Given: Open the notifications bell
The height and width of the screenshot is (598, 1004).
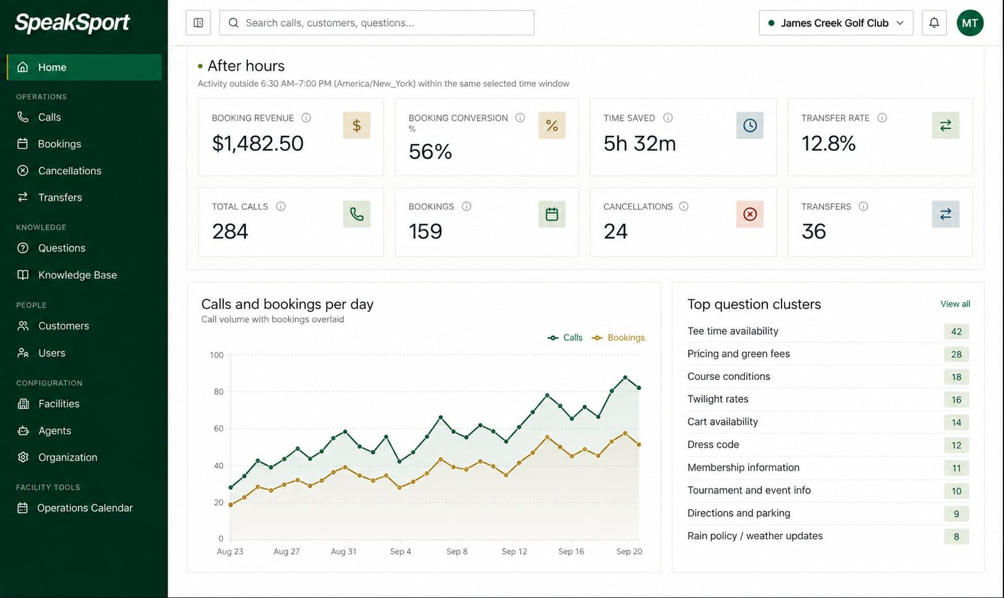Looking at the screenshot, I should coord(934,23).
